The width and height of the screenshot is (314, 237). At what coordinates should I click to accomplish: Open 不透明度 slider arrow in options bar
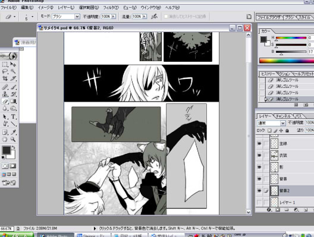pyautogui.click(x=114, y=17)
